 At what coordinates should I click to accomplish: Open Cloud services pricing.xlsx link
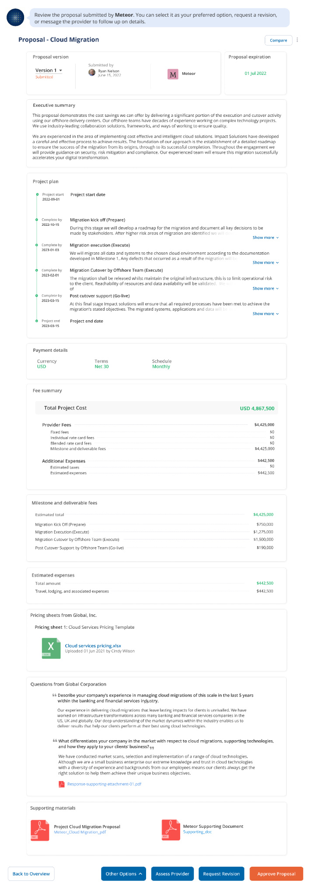tap(93, 646)
